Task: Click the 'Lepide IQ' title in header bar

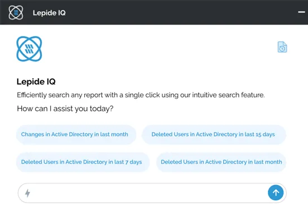Action: (49, 13)
